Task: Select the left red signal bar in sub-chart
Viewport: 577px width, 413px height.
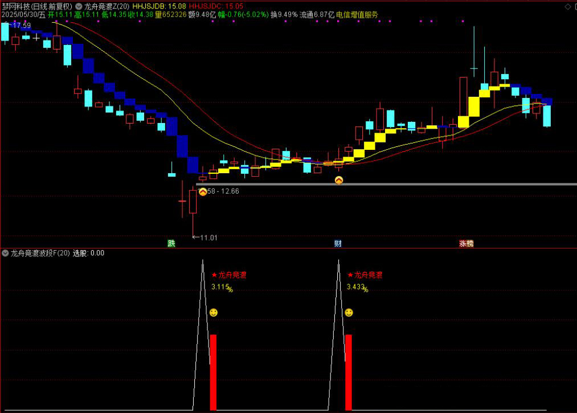Action: click(x=213, y=372)
